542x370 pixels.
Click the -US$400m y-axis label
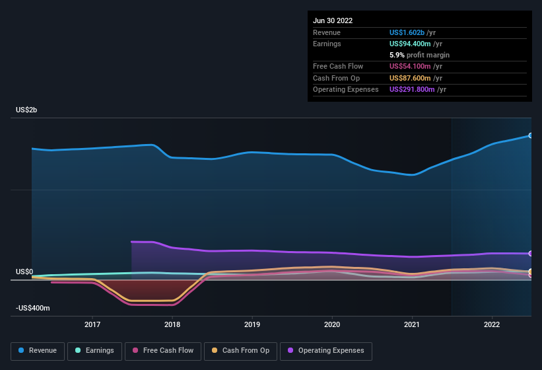tap(33, 308)
